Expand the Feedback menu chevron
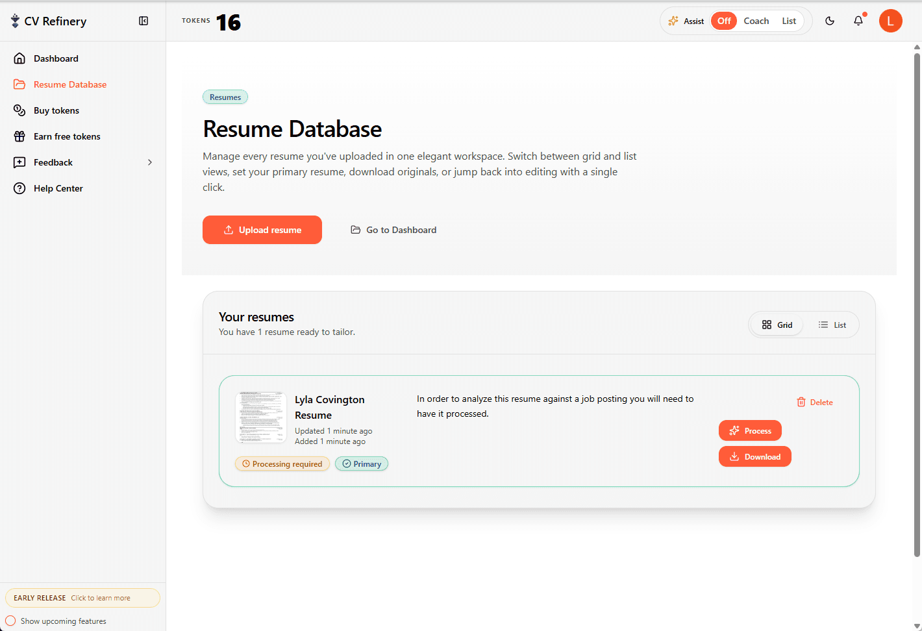 click(150, 162)
